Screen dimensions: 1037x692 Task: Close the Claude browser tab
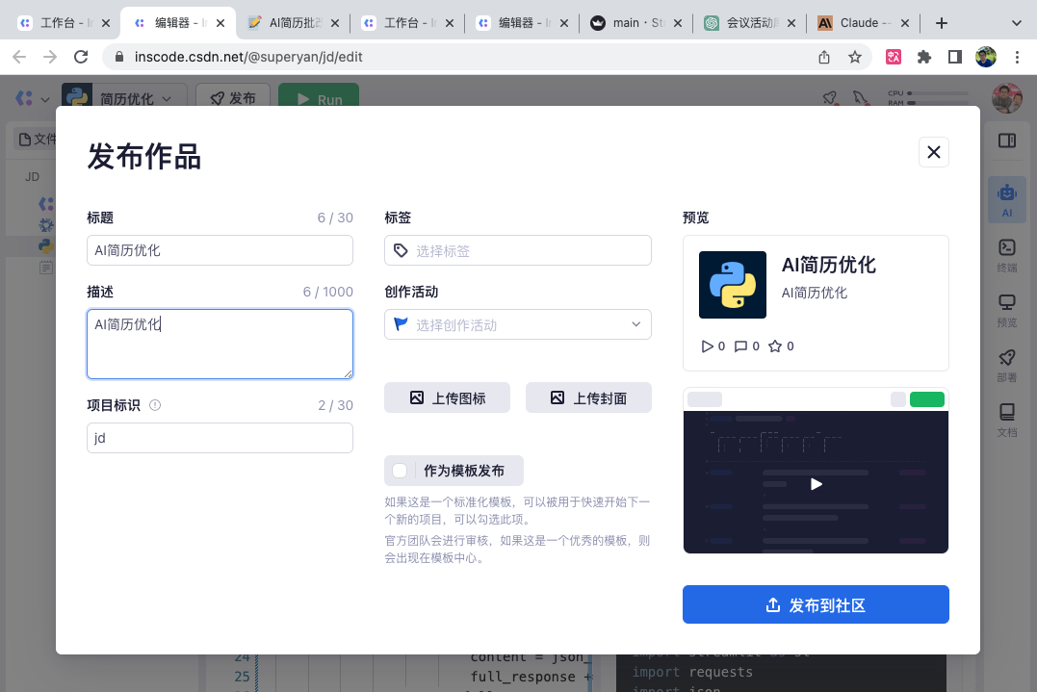click(x=905, y=23)
